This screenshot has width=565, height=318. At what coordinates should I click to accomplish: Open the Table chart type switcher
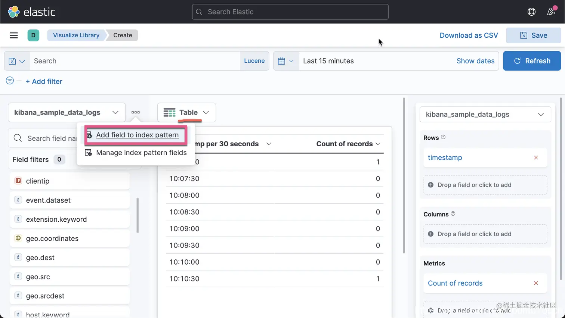pos(186,112)
